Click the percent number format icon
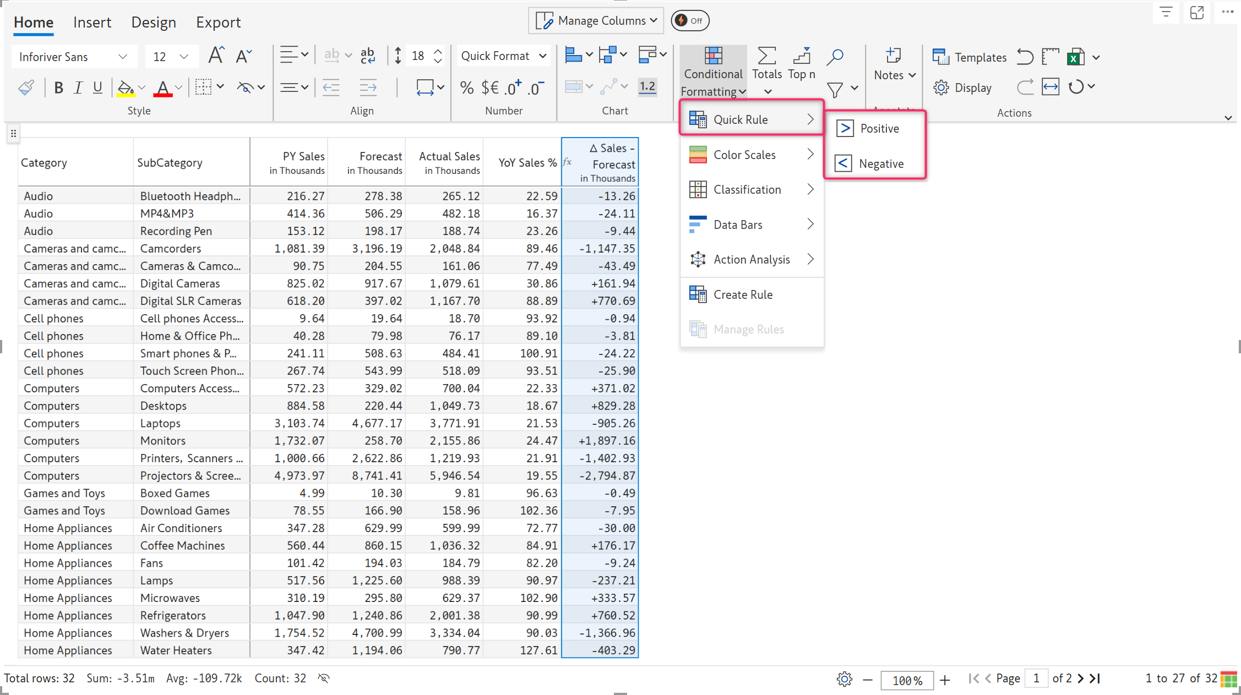The height and width of the screenshot is (695, 1241). [x=466, y=87]
